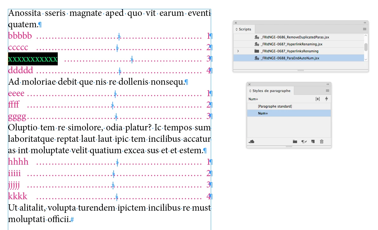Image resolution: width=378 pixels, height=230 pixels.
Task: Click the pink text ccccc
Action: 18,48
